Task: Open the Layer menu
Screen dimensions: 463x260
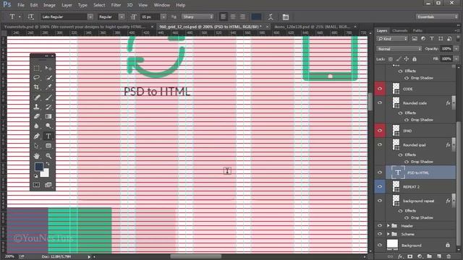Action: tap(67, 5)
